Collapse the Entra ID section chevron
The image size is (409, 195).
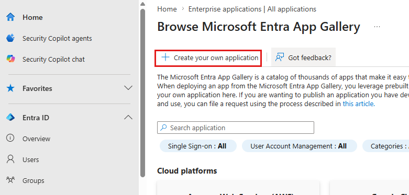pos(128,118)
